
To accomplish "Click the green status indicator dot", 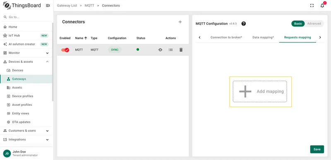I will 138,50.
